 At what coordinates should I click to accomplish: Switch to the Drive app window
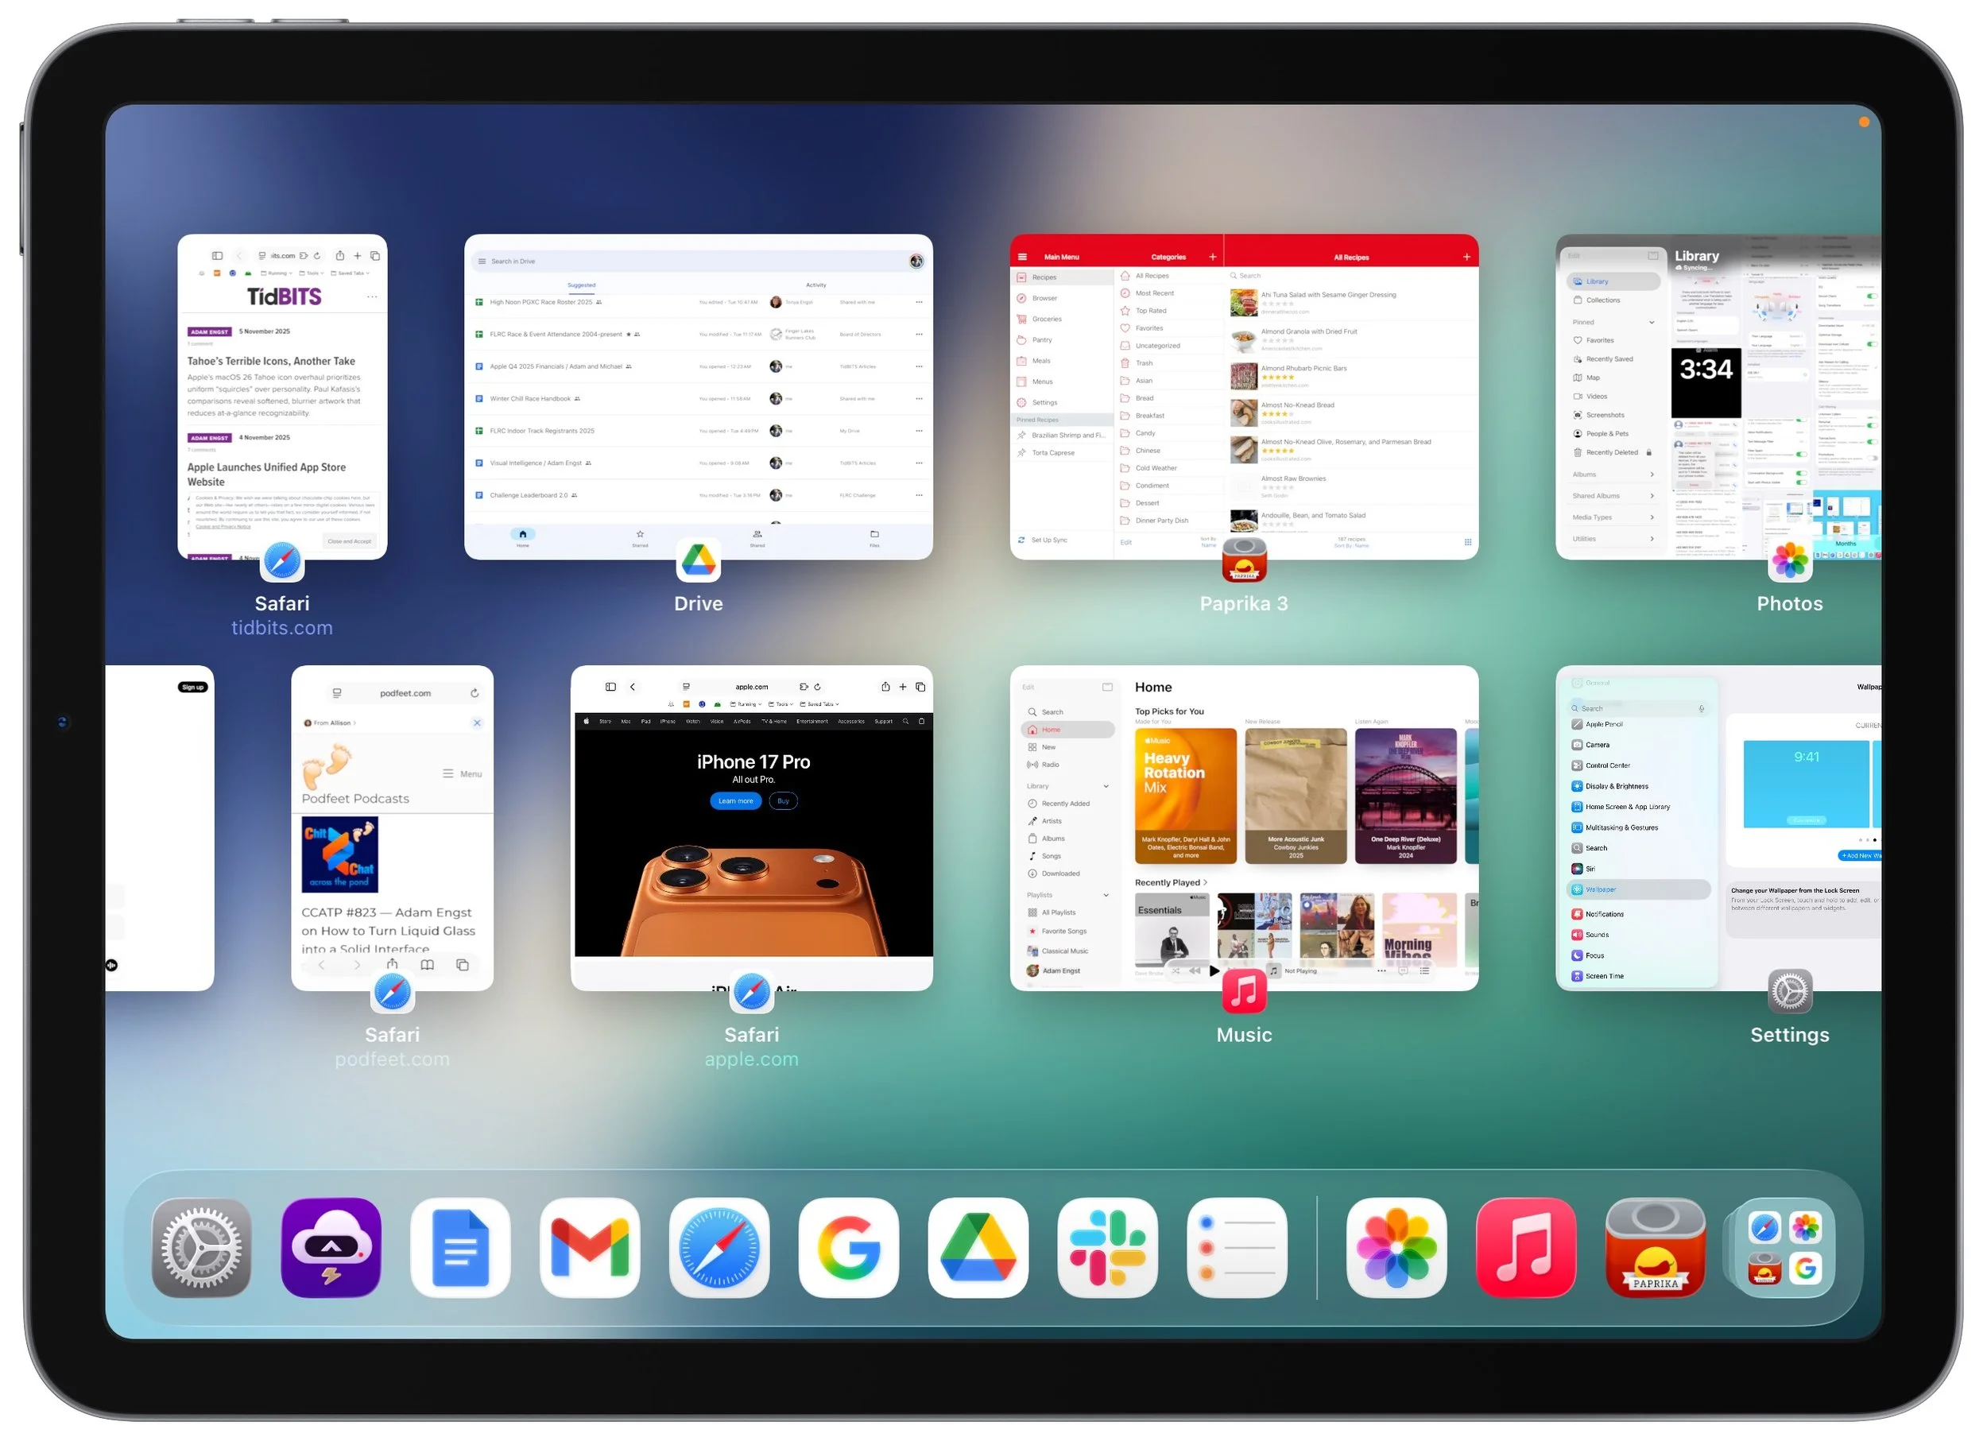[697, 396]
